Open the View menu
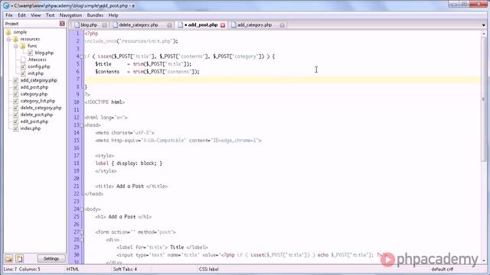490x275 pixels. pos(35,15)
